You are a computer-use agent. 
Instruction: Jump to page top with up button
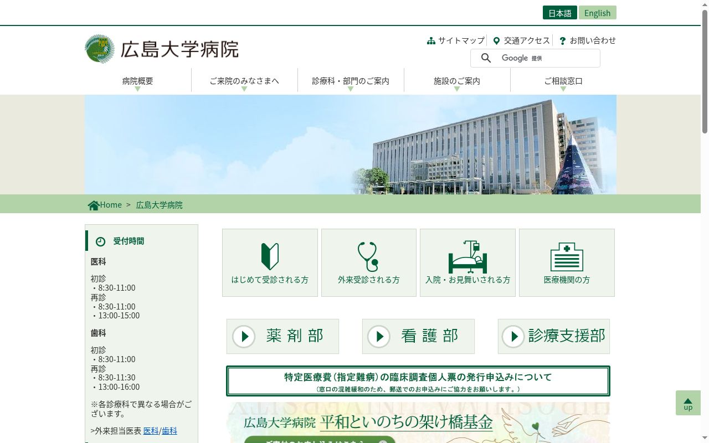688,403
